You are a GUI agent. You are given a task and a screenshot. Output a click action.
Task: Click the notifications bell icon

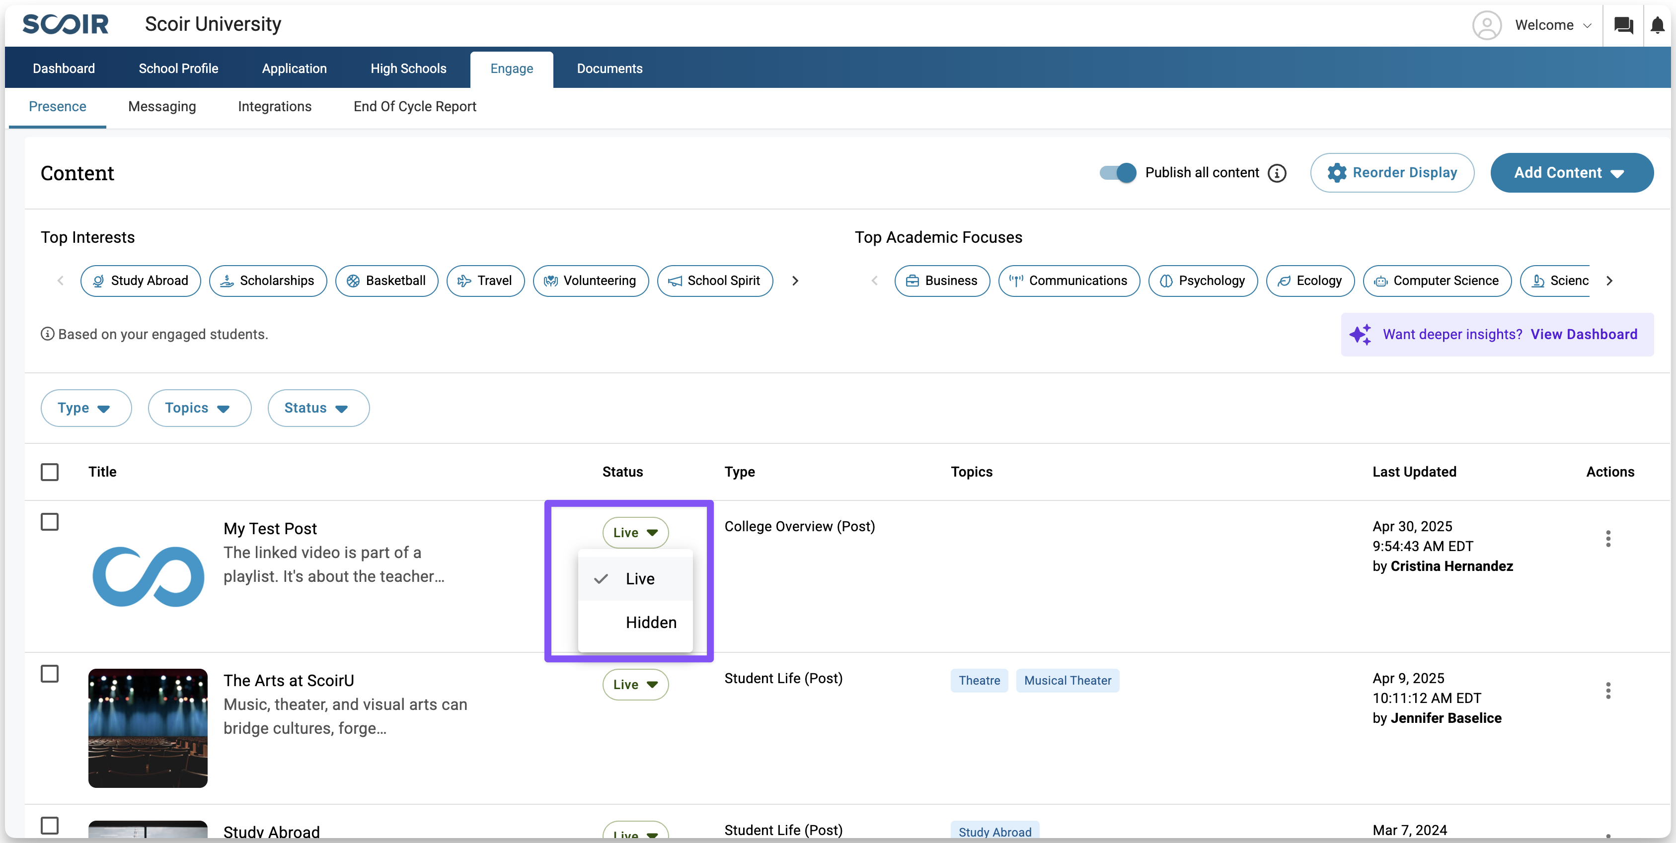pyautogui.click(x=1657, y=25)
